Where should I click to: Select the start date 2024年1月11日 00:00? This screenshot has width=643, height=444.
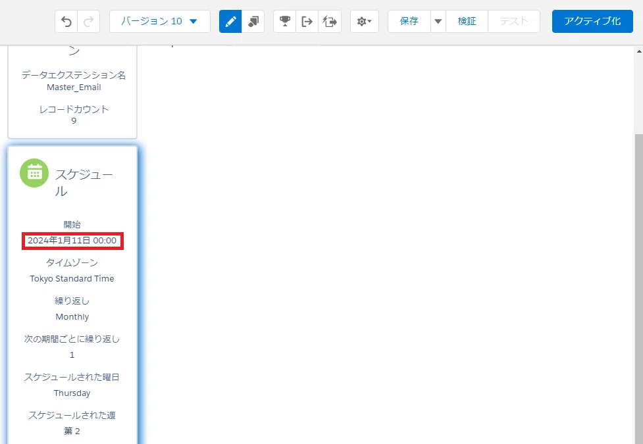tap(72, 241)
